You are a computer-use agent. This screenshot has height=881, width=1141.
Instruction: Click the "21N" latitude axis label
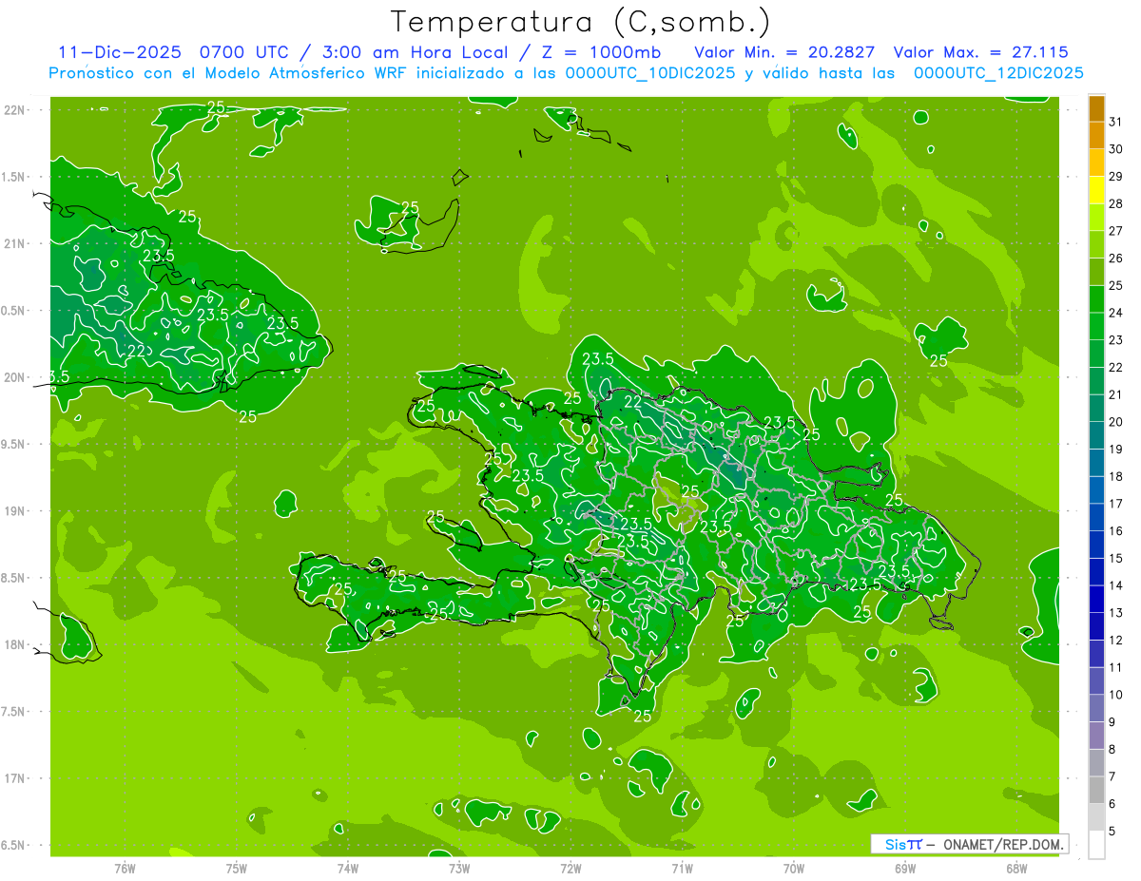[16, 244]
